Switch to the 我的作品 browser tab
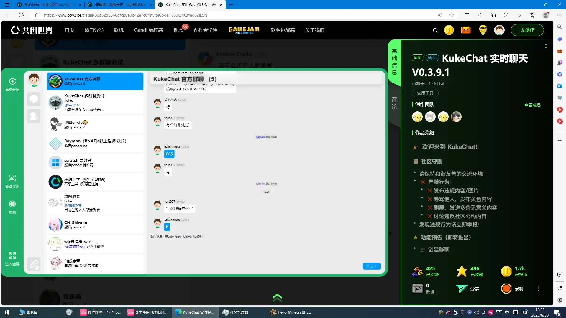The height and width of the screenshot is (318, 566). coord(49,5)
